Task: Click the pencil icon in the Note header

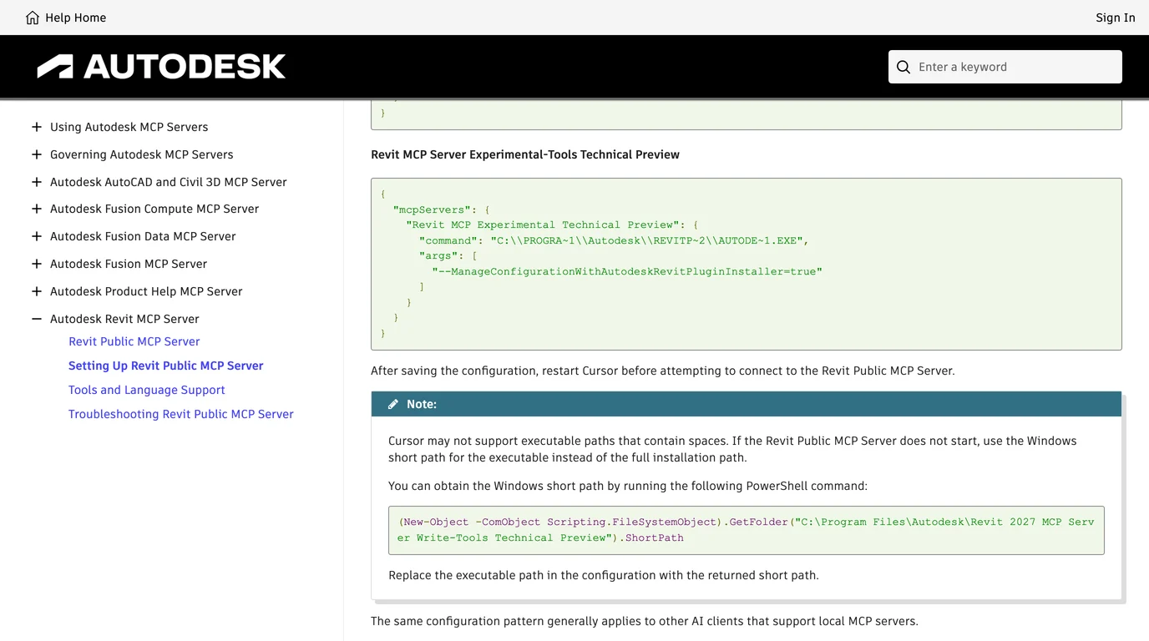Action: click(x=393, y=404)
